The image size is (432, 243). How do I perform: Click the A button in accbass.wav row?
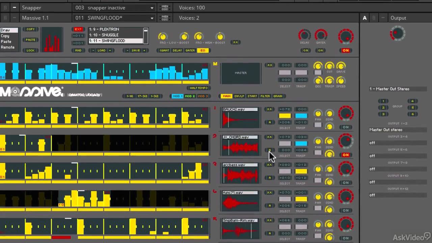269,178
